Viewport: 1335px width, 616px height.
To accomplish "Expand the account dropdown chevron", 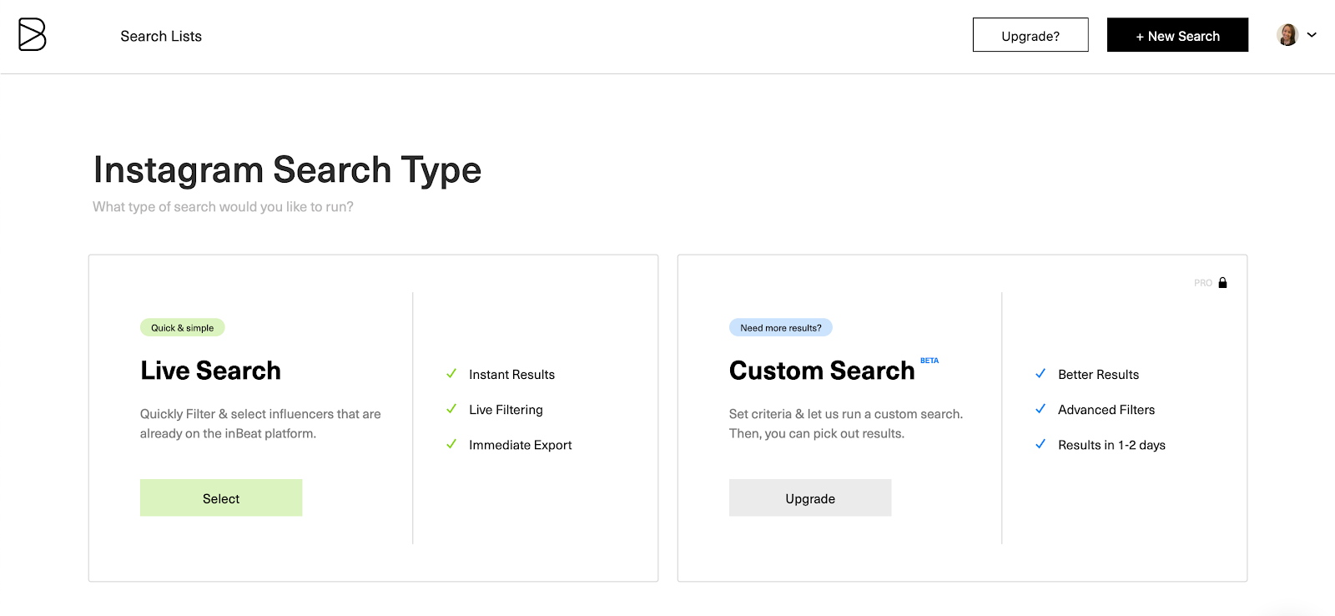I will click(x=1312, y=35).
